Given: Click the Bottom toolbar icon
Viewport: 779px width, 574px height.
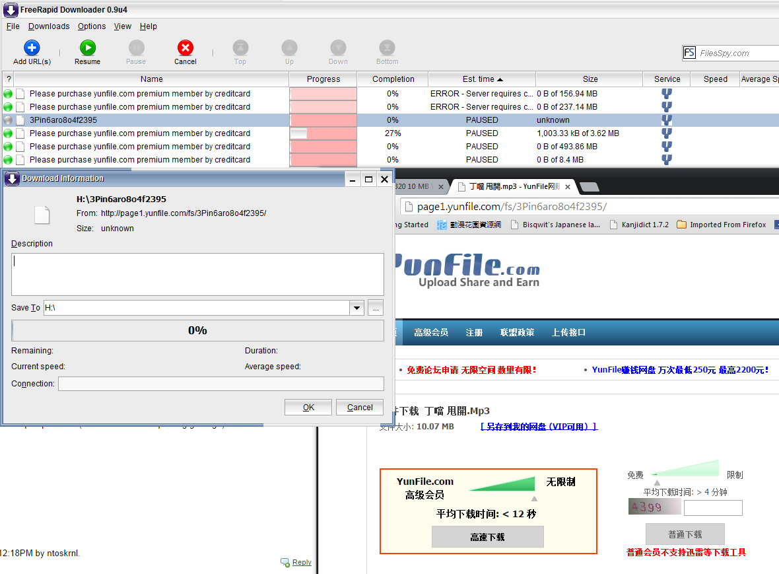Looking at the screenshot, I should [387, 48].
